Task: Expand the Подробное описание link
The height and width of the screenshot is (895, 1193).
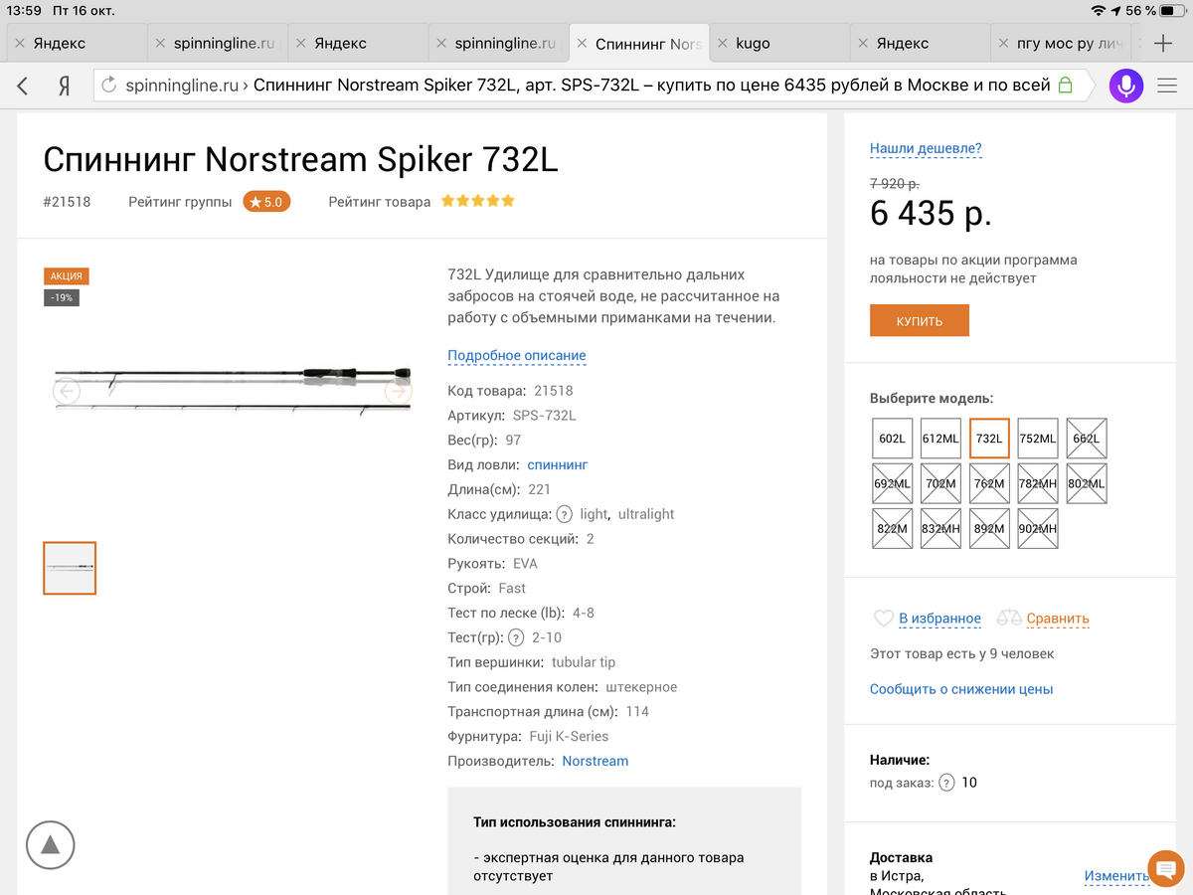Action: (517, 355)
